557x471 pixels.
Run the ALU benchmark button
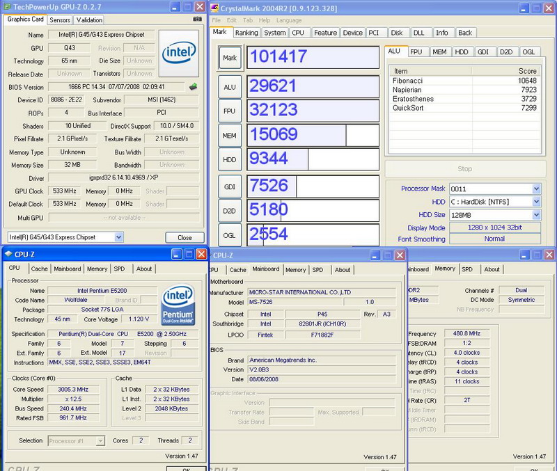pos(230,87)
